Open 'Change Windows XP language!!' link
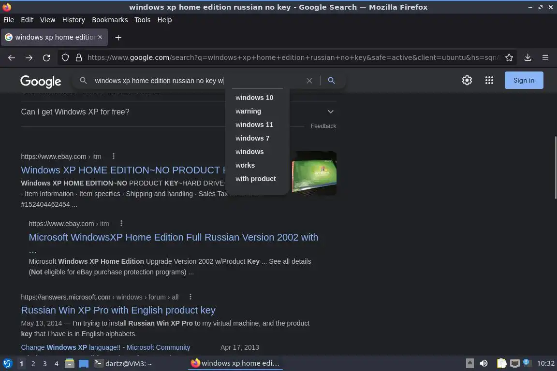Screen dimensions: 557x371 pos(105,347)
